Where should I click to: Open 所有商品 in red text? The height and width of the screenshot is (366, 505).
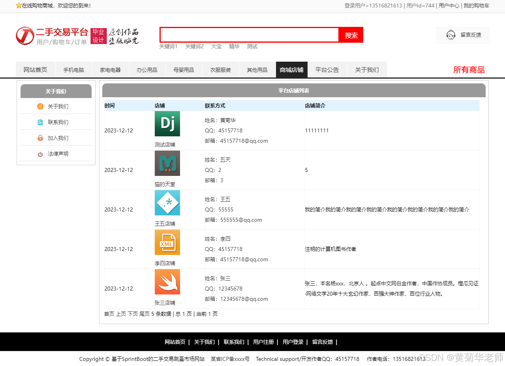click(x=469, y=69)
